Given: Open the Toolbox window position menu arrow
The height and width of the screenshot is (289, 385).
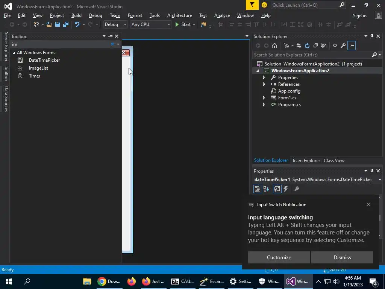Looking at the screenshot, I should [x=104, y=37].
